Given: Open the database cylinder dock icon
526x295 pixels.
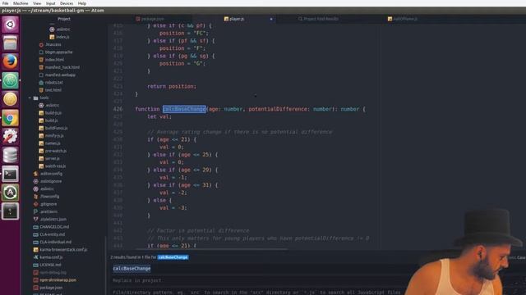Looking at the screenshot, I should [x=10, y=156].
